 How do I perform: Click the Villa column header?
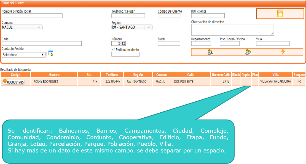275,75
